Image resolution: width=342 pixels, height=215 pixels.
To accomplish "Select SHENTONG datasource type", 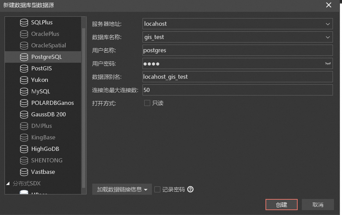I will [x=47, y=161].
